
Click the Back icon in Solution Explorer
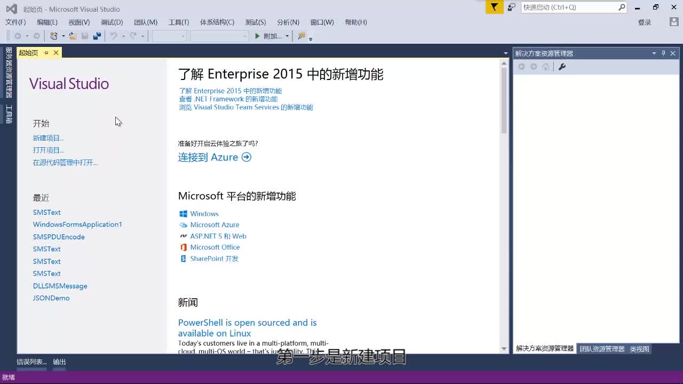click(x=521, y=67)
